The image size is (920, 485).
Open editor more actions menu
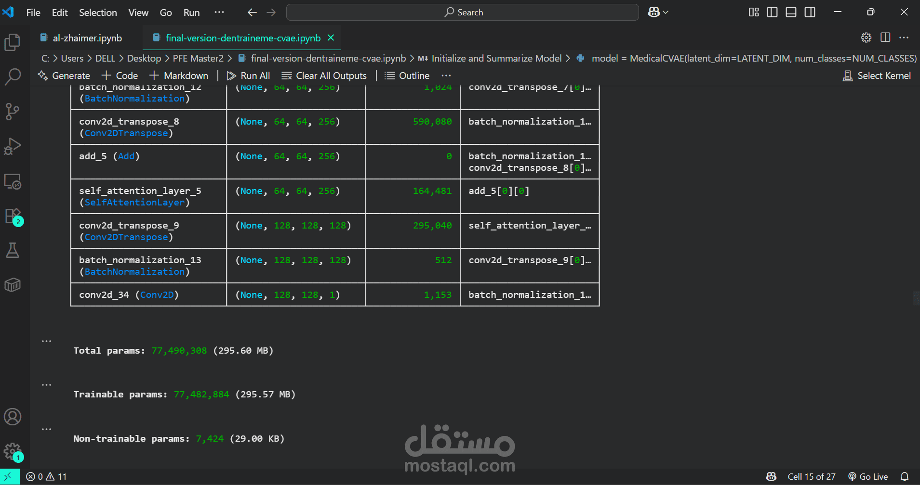point(904,38)
